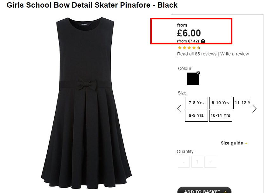Select the 10-11 Yrs size box
The width and height of the screenshot is (273, 193).
pyautogui.click(x=220, y=116)
